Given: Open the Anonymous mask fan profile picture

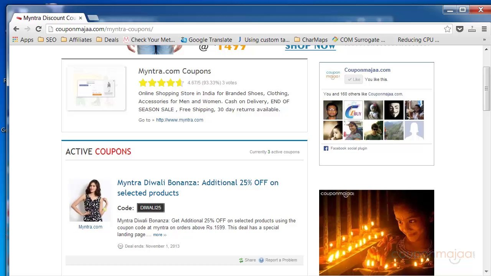Looking at the screenshot, I should point(394,110).
